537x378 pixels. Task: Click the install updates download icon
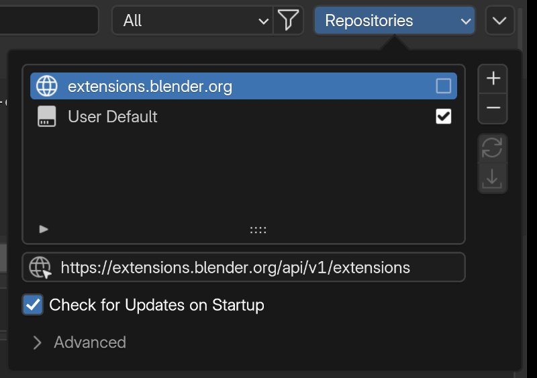coord(492,179)
